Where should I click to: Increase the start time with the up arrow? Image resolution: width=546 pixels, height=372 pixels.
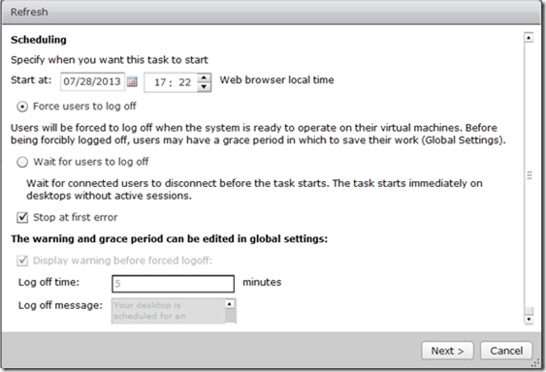[x=204, y=77]
